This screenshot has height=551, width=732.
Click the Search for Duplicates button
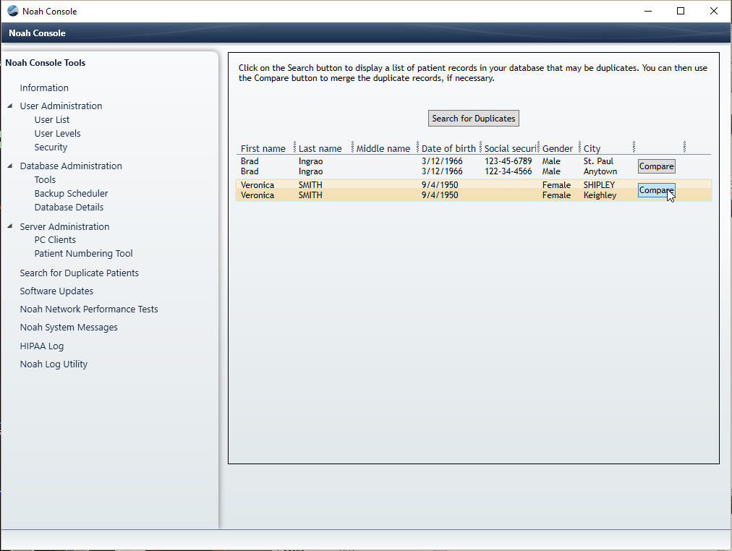click(x=473, y=119)
